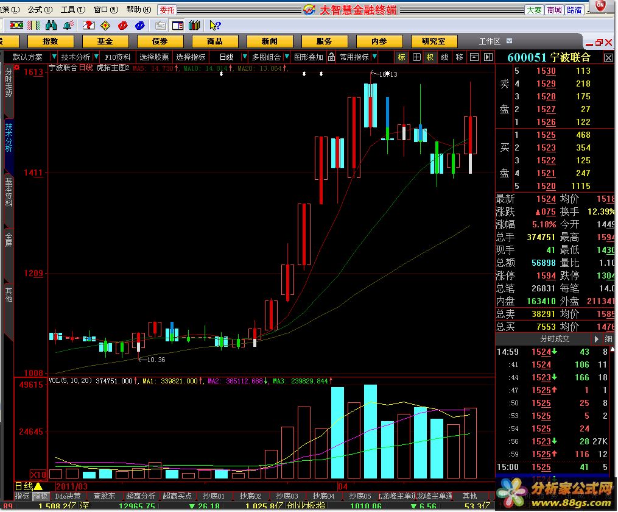This screenshot has height=512, width=618.
Task: Open the books library icon
Action: click(x=194, y=26)
